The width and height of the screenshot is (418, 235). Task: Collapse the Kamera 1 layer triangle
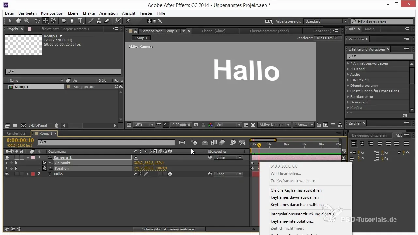tap(28, 157)
